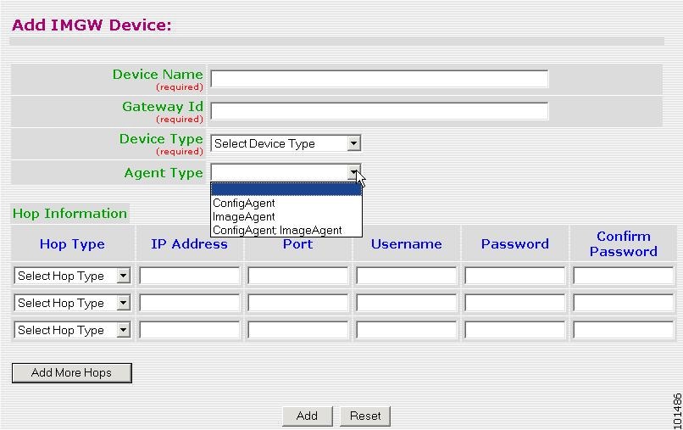Click second row Port field

click(298, 303)
